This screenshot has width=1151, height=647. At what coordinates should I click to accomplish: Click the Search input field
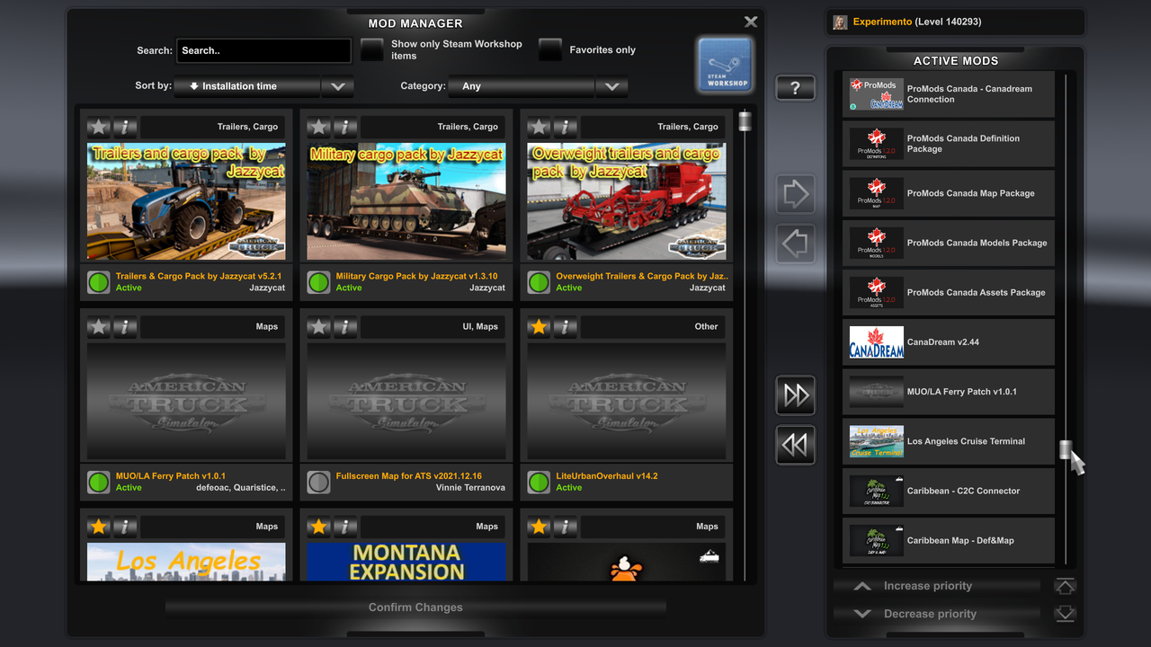263,50
